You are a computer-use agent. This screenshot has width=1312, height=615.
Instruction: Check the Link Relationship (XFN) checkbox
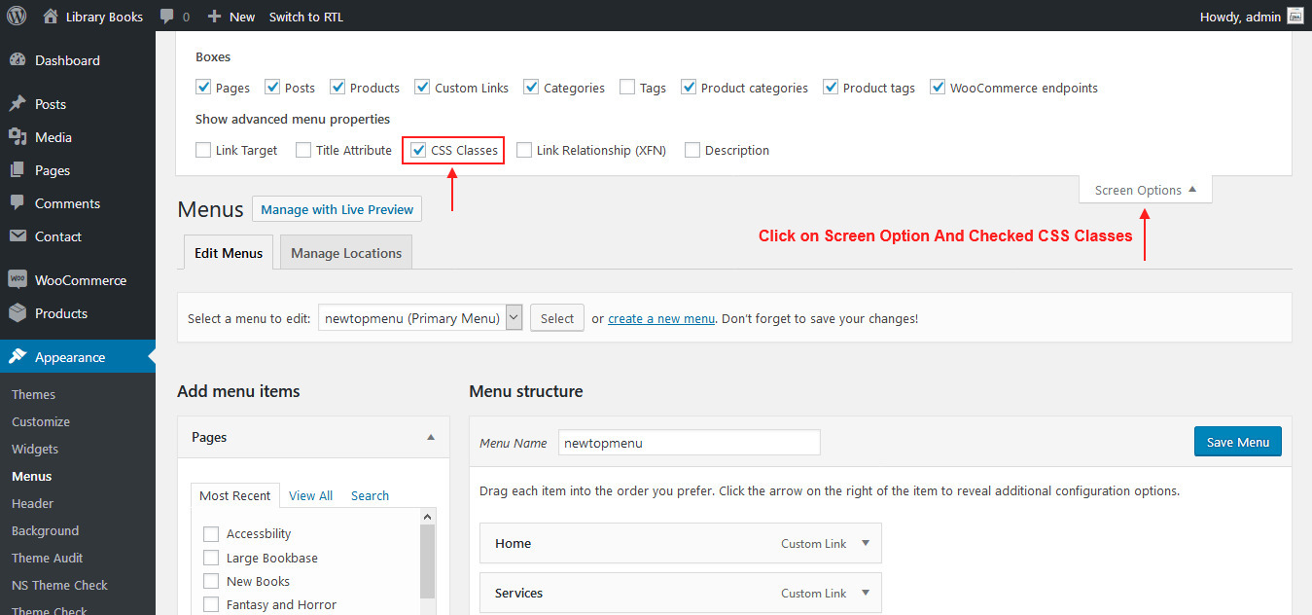[x=524, y=150]
